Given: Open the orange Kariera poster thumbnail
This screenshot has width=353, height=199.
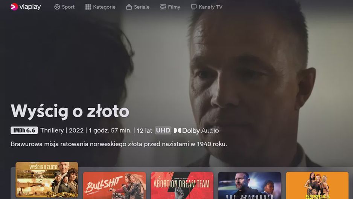Looking at the screenshot, I should click(317, 185).
